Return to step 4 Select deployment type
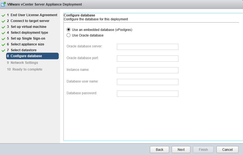243x155 pixels. [x=27, y=33]
